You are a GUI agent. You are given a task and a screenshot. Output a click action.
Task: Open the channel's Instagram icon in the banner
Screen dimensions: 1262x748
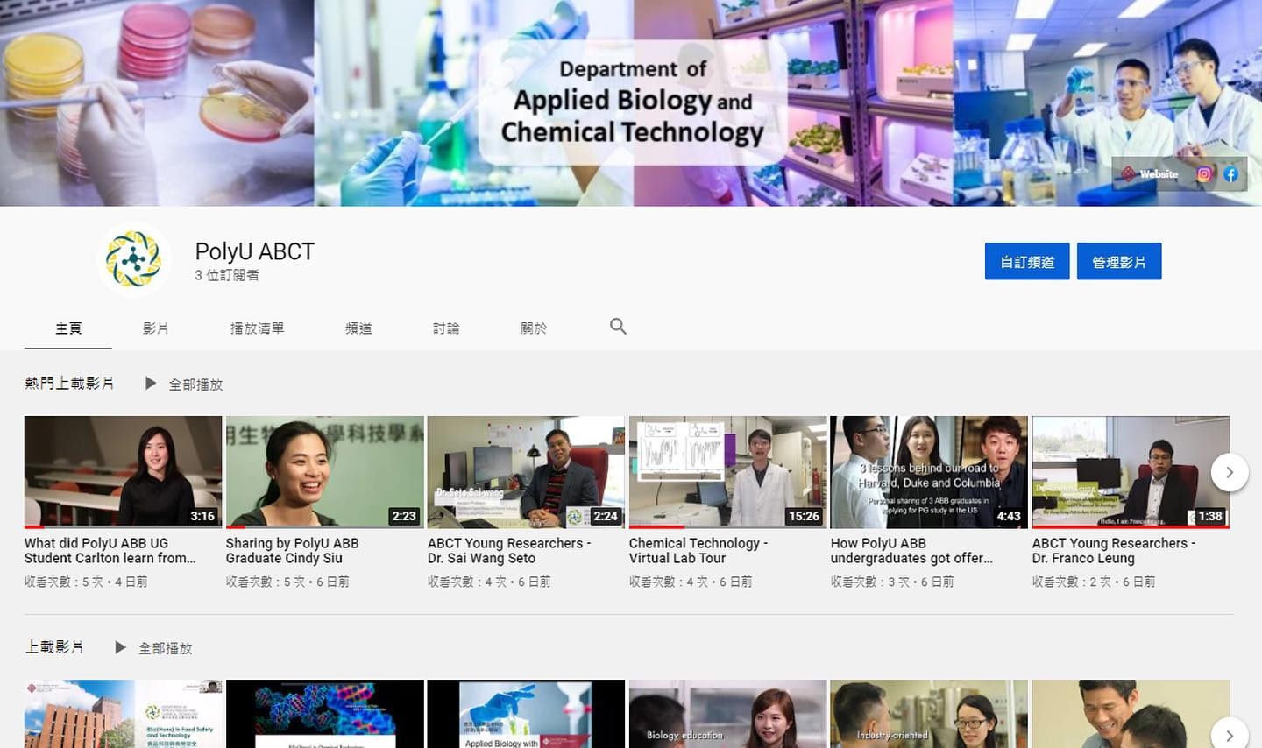coord(1202,174)
